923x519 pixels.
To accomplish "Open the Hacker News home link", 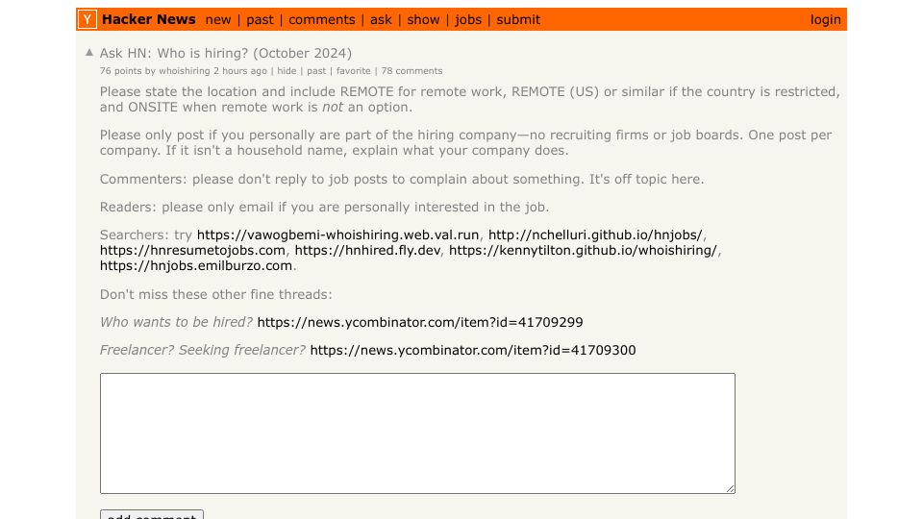I will (148, 19).
